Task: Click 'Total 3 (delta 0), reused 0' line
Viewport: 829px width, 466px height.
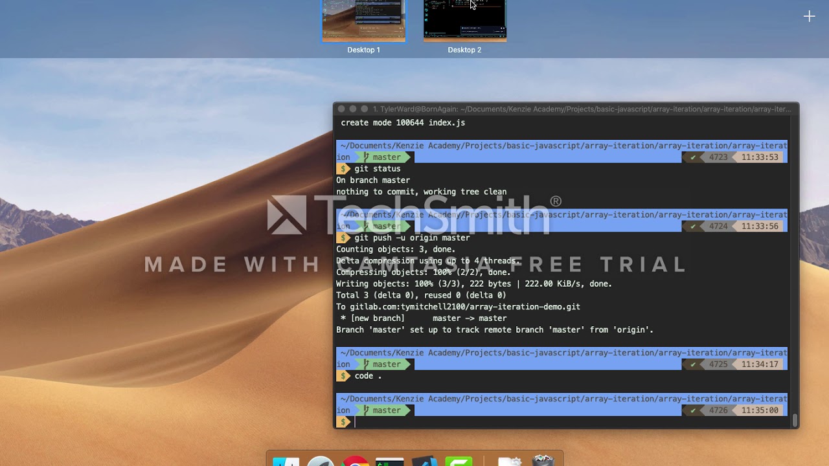Action: pyautogui.click(x=422, y=296)
